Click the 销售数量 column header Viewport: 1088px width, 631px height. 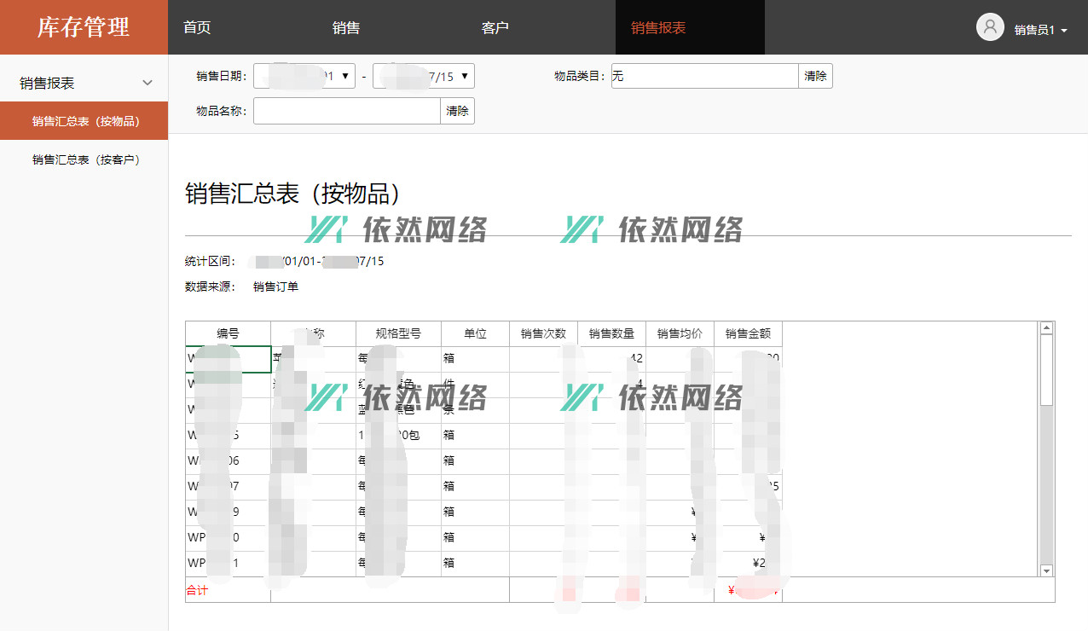611,333
